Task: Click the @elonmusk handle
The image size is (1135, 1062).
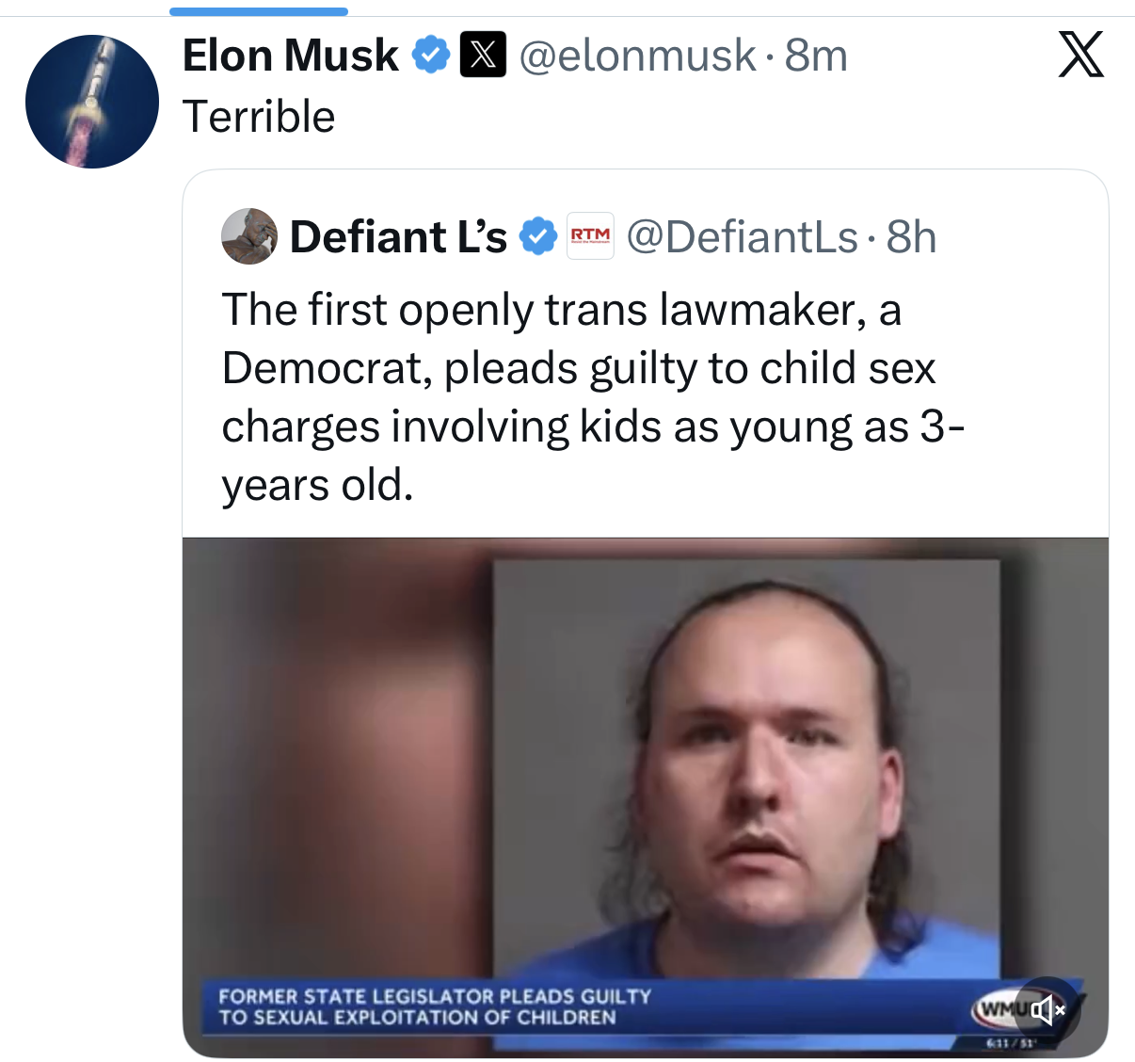Action: coord(637,55)
